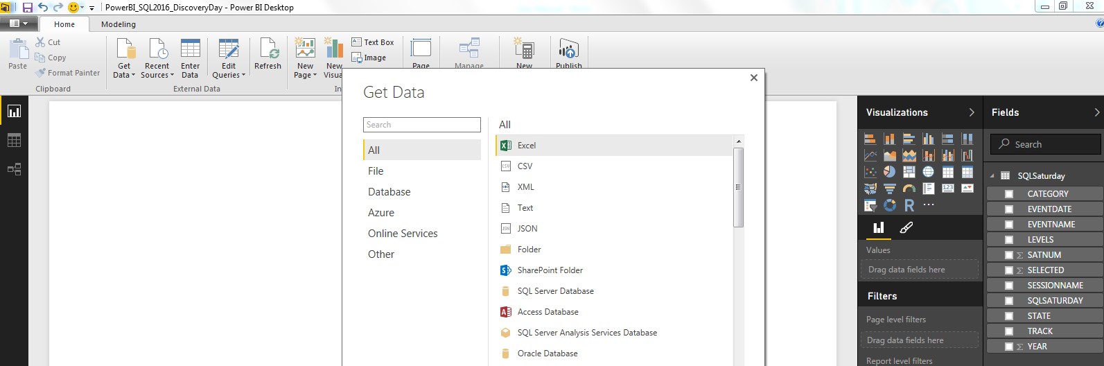Redo the action in the title bar
Screen dimensions: 1104x366
(58, 8)
